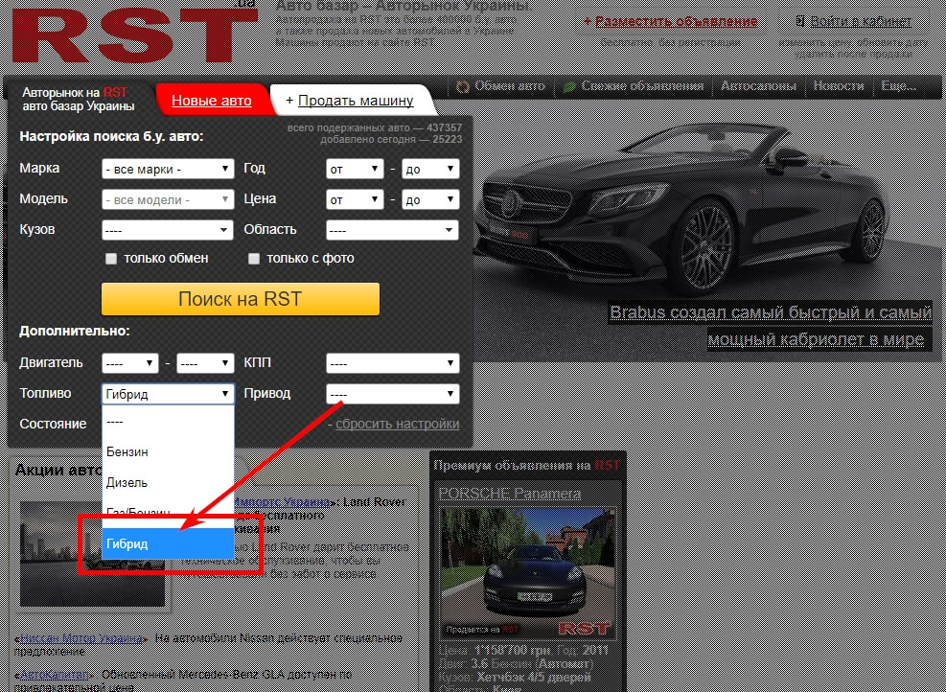
Task: Open the Кузов body type dropdown
Action: 168,230
